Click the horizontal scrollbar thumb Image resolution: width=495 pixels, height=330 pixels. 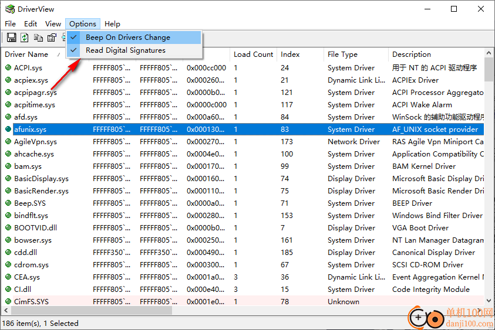click(x=92, y=311)
